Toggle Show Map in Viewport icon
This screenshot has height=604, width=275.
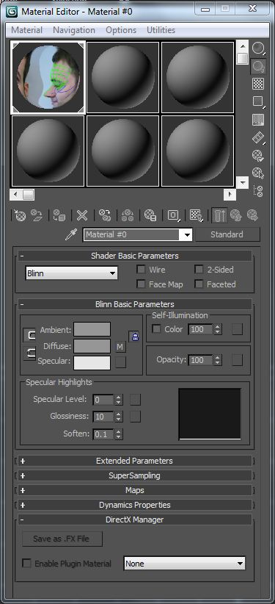click(197, 215)
